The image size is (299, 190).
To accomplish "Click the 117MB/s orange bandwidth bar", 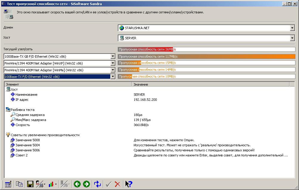I will coord(206,56).
